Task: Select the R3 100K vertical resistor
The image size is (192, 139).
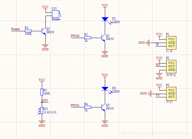Action: pos(42,92)
